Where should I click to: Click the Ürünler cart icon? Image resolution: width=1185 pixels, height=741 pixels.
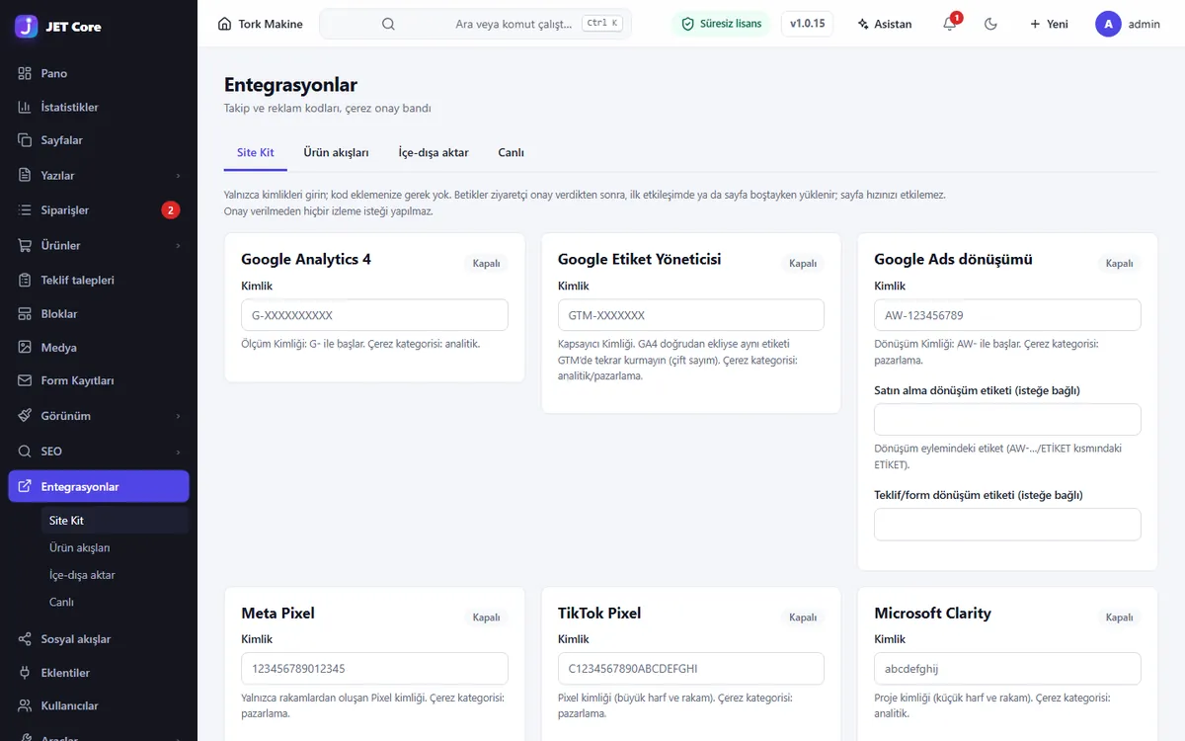tap(25, 245)
